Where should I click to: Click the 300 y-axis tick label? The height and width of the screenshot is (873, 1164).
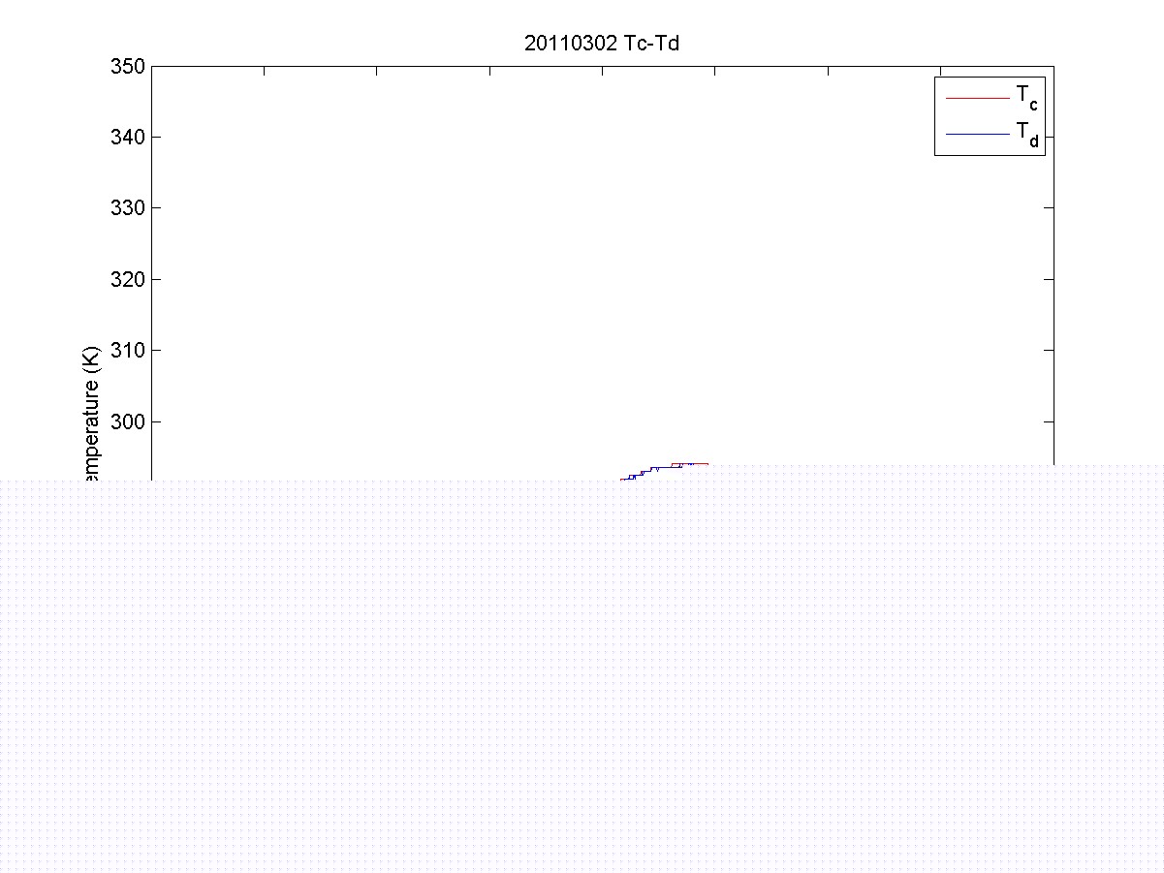[127, 421]
